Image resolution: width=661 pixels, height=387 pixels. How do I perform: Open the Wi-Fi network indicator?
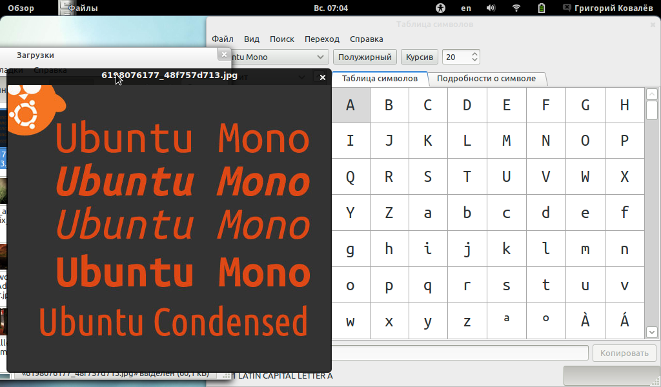(x=516, y=8)
